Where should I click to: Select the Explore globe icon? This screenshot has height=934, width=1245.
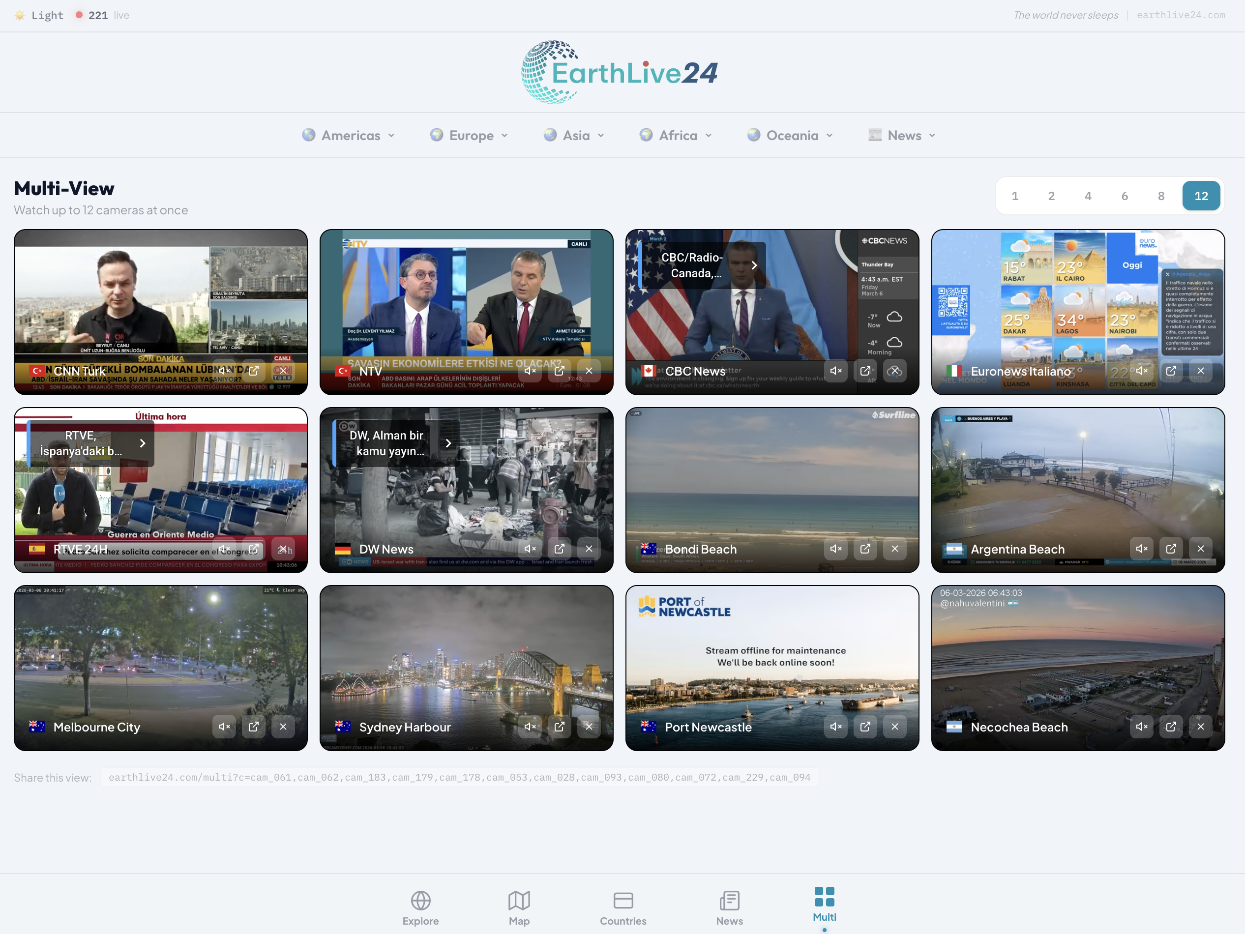[x=420, y=901]
